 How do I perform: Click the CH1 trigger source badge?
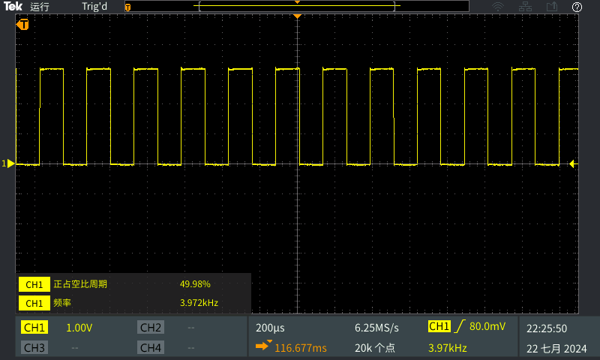click(439, 326)
